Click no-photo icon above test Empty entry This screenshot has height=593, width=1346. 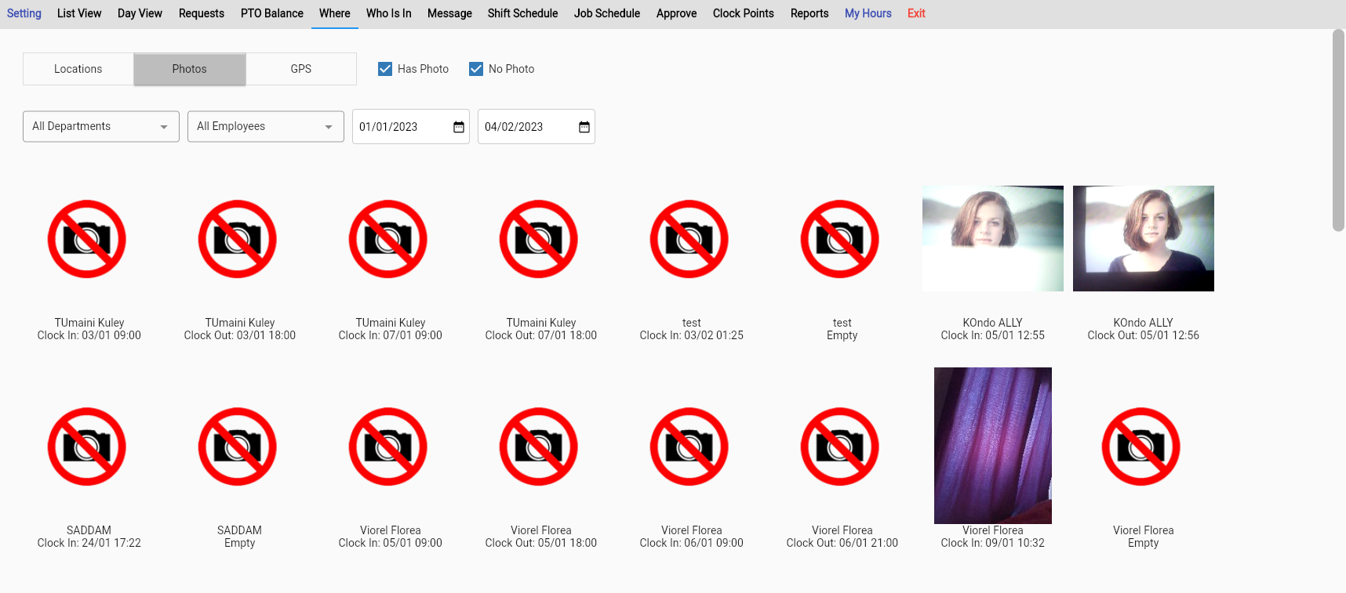tap(840, 239)
